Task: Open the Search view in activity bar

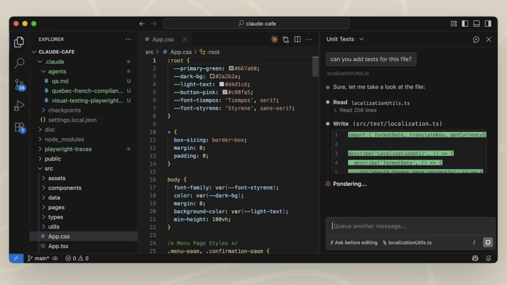Action: (x=19, y=63)
